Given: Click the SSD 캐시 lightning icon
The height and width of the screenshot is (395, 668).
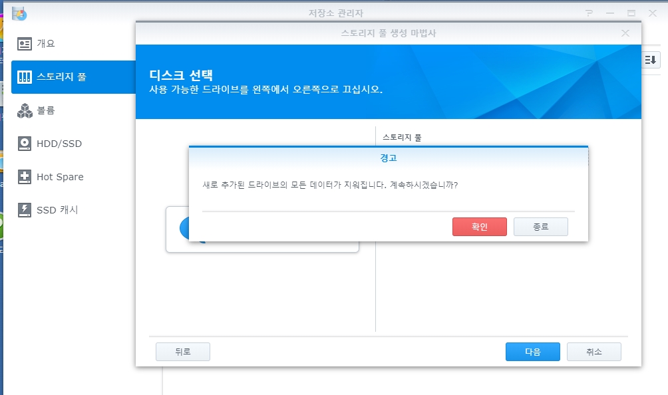Looking at the screenshot, I should [x=24, y=210].
